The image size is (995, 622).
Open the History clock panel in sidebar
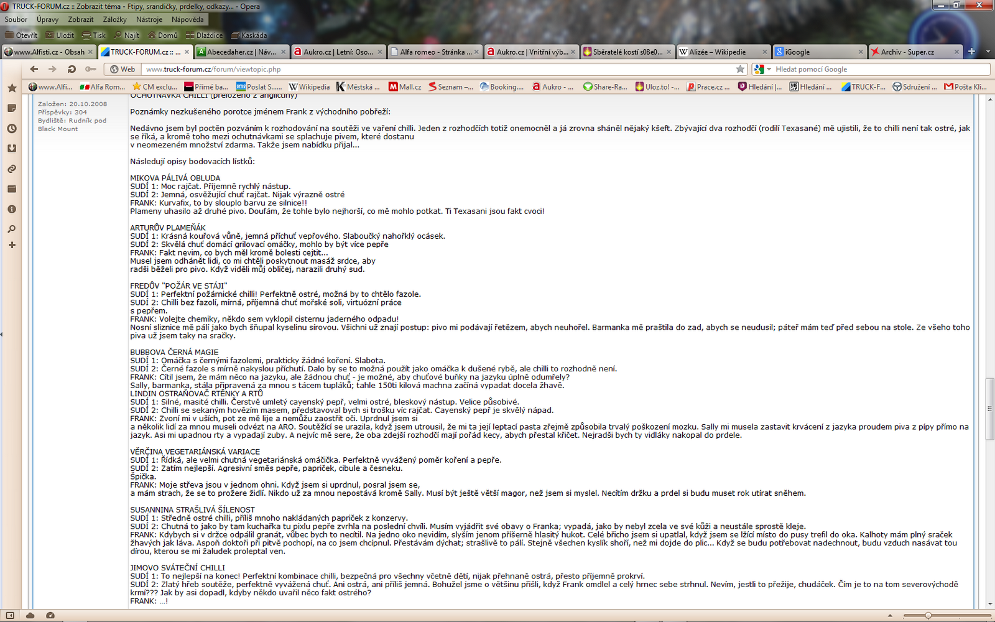pyautogui.click(x=12, y=129)
